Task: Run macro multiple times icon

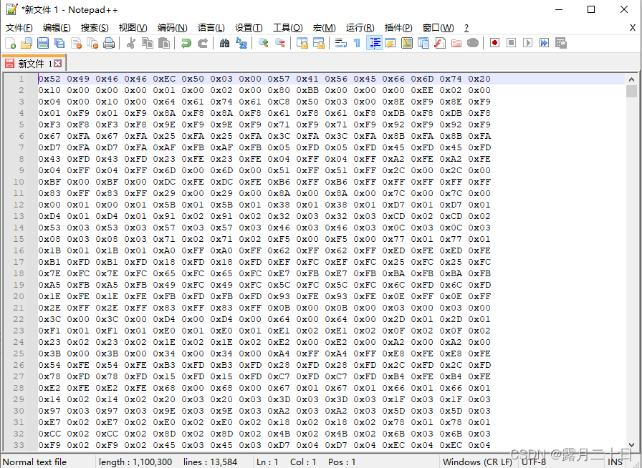Action: 544,43
